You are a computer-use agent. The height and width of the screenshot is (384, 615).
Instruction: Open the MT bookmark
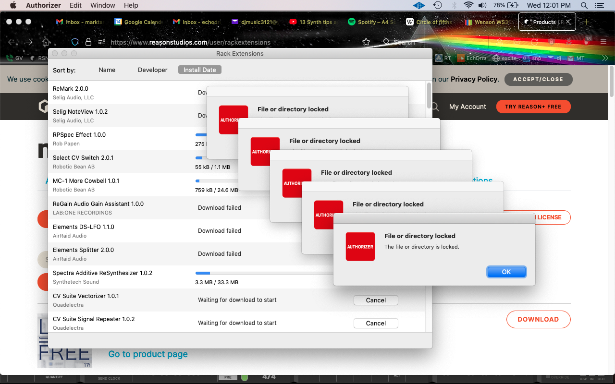(x=576, y=58)
